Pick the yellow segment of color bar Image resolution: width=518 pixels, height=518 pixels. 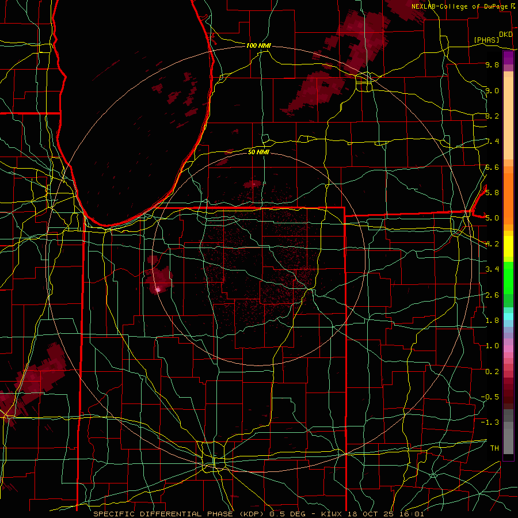tap(508, 246)
